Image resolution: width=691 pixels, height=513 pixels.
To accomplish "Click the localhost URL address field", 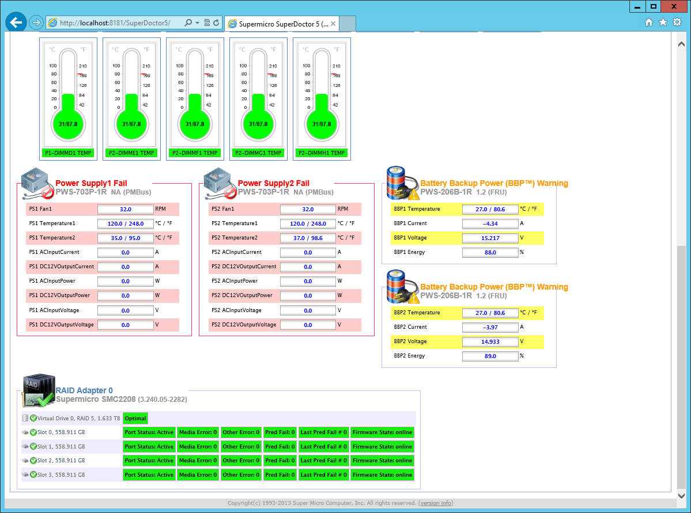I will tap(115, 23).
